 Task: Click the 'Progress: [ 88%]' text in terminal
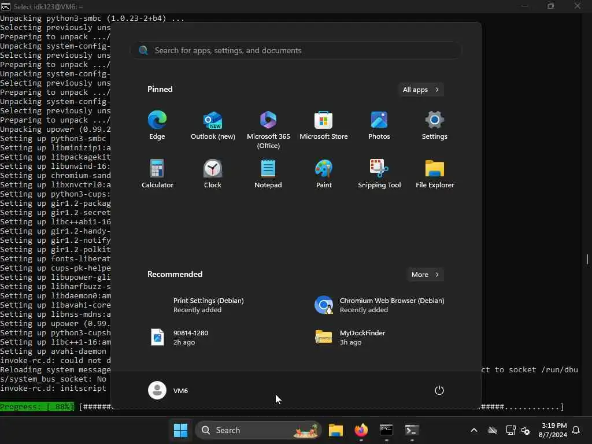point(37,406)
